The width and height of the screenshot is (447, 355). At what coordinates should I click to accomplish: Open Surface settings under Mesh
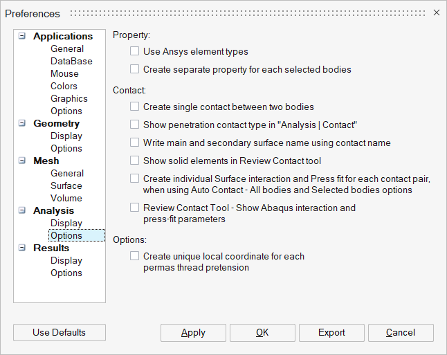[66, 186]
